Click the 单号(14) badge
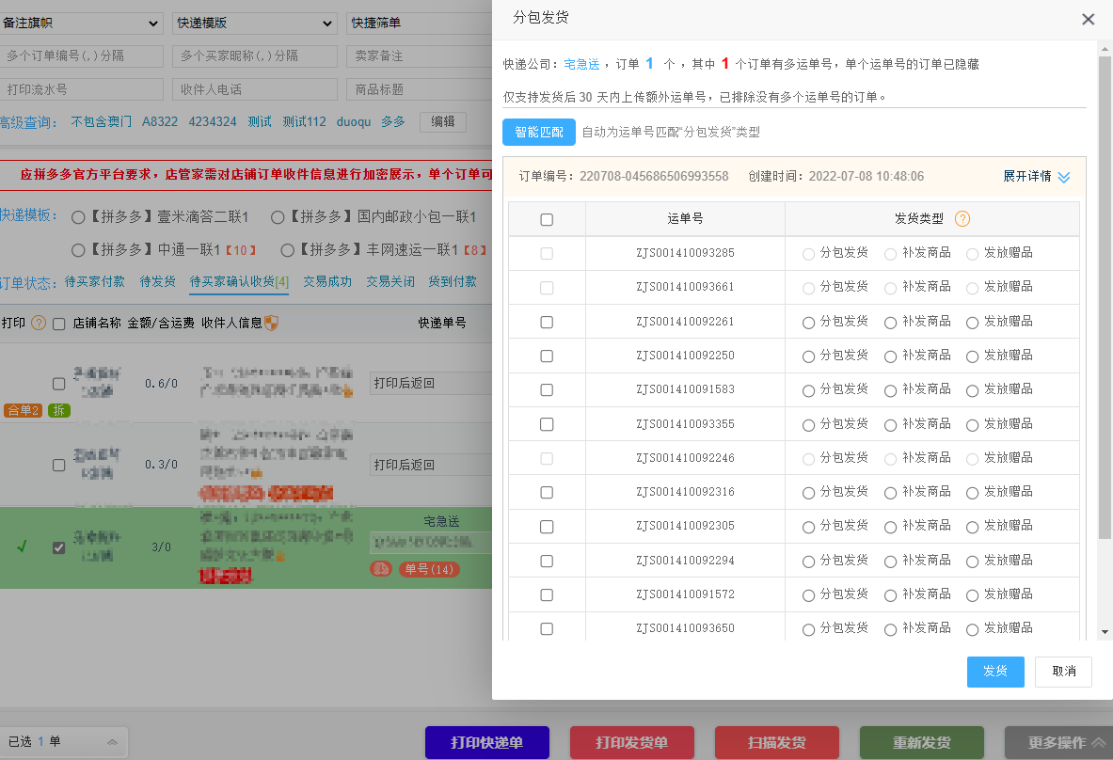Image resolution: width=1113 pixels, height=760 pixels. [429, 569]
